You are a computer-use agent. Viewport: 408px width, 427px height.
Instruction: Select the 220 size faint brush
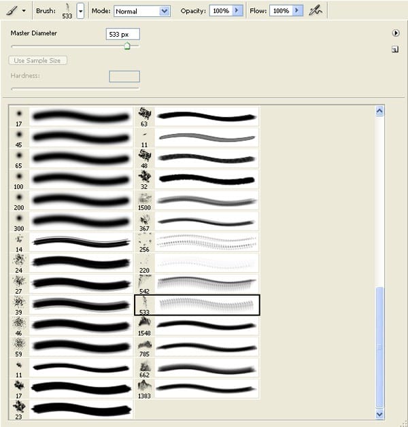point(197,263)
